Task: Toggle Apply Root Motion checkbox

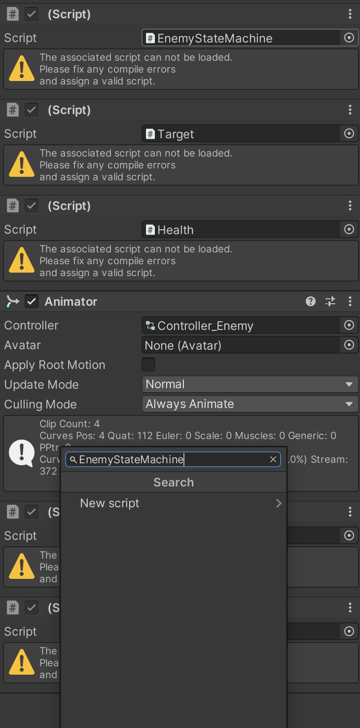Action: [x=148, y=364]
